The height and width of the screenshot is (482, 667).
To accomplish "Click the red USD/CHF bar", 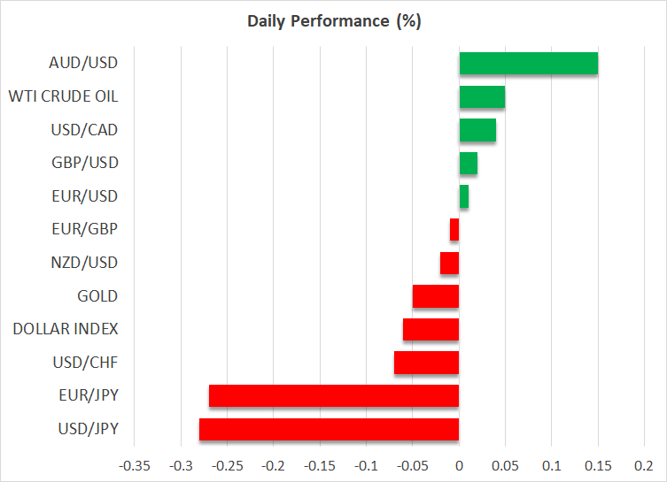I will click(x=426, y=363).
